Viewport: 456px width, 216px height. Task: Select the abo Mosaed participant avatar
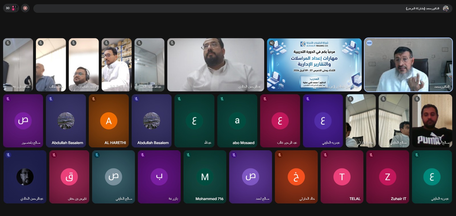point(237,121)
